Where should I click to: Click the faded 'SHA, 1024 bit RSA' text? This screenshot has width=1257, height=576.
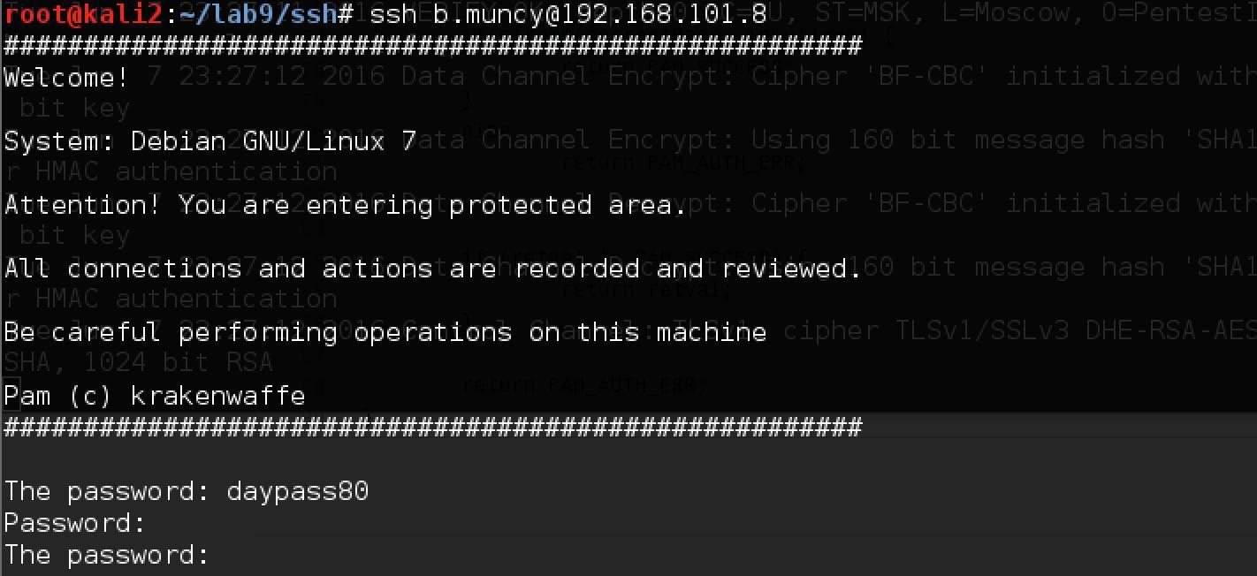coord(138,362)
